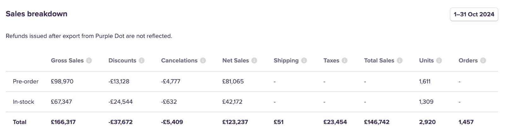Image resolution: width=505 pixels, height=136 pixels.
Task: Click the In-stock Units value 1,309
Action: click(426, 102)
